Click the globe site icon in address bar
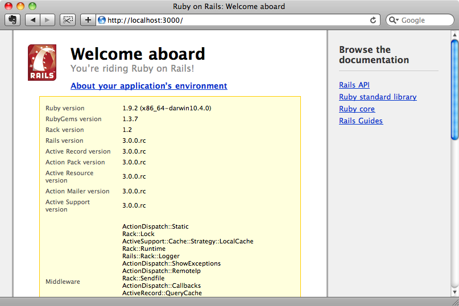This screenshot has height=306, width=459. pyautogui.click(x=102, y=20)
